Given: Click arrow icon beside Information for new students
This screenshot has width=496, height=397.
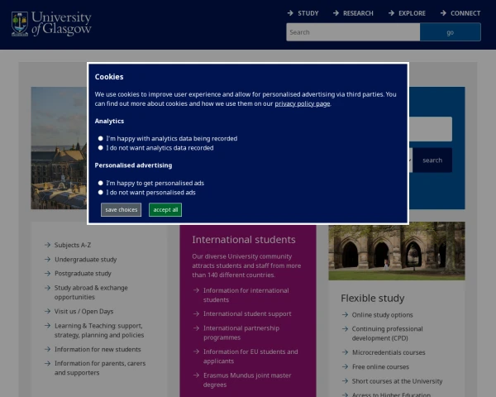Looking at the screenshot, I should 47,349.
